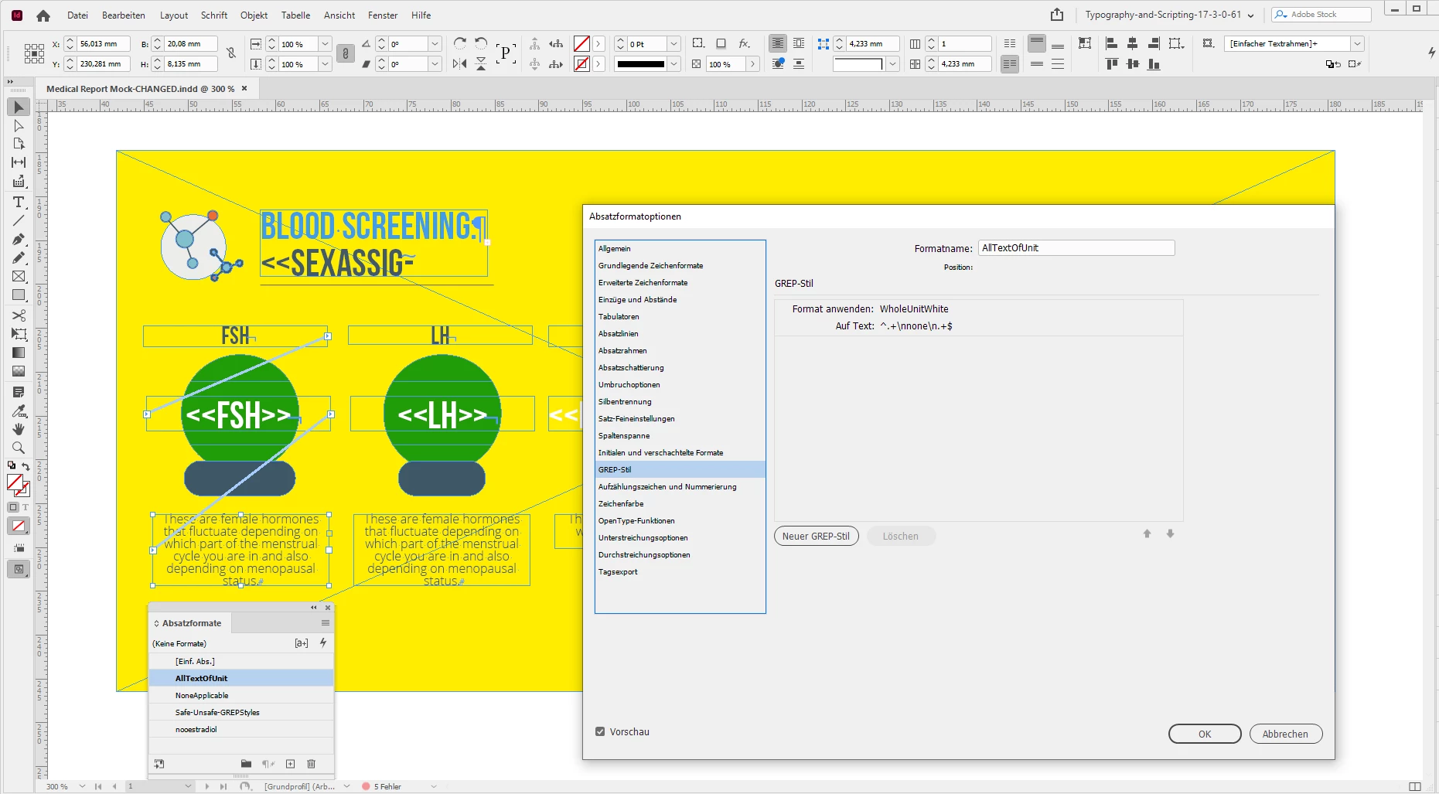This screenshot has height=794, width=1439.
Task: Select the Gap tool
Action: click(x=19, y=162)
